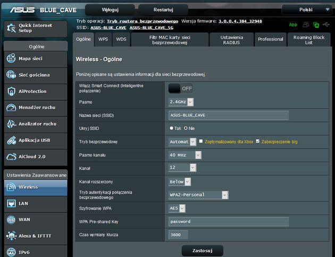This screenshot has width=335, height=257.
Task: Click the Menadżer ruchu label
Action: pos(37,107)
